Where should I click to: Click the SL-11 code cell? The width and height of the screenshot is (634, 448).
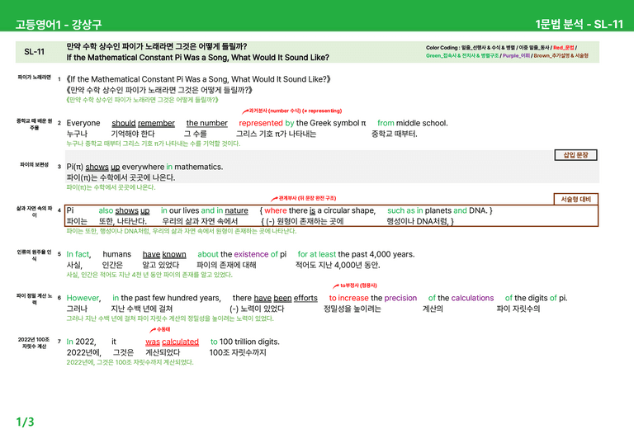point(35,52)
